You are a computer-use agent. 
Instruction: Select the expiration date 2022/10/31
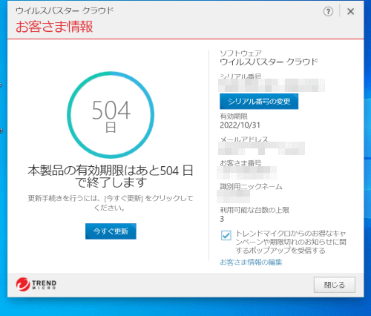pos(240,125)
